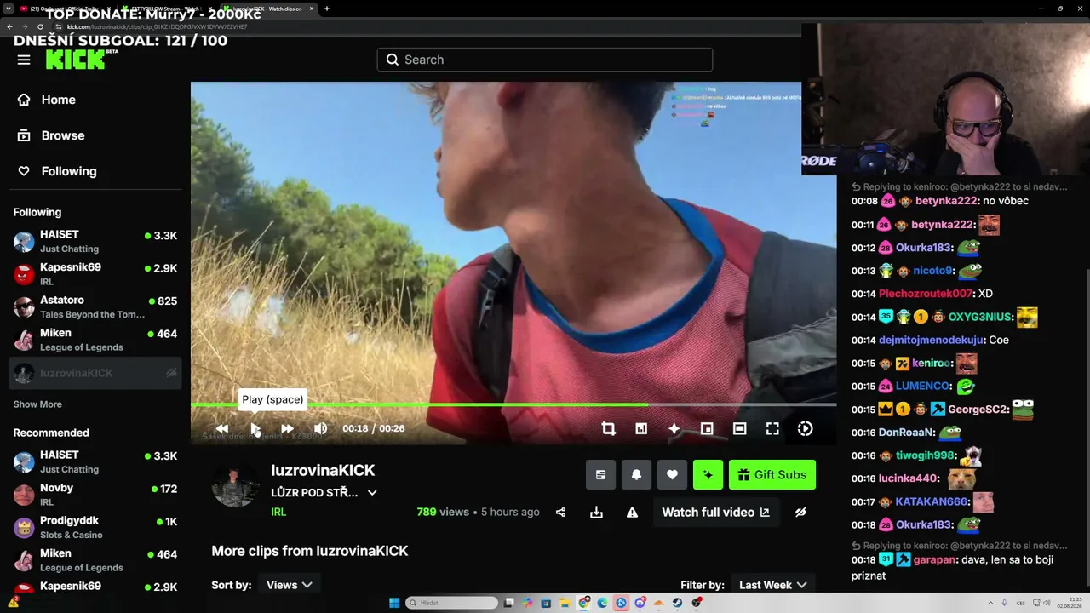
Task: Open a new browser tab
Action: coord(326,9)
